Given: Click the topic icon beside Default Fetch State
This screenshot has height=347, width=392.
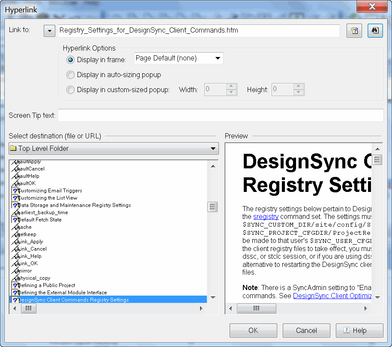Looking at the screenshot, I should point(15,220).
